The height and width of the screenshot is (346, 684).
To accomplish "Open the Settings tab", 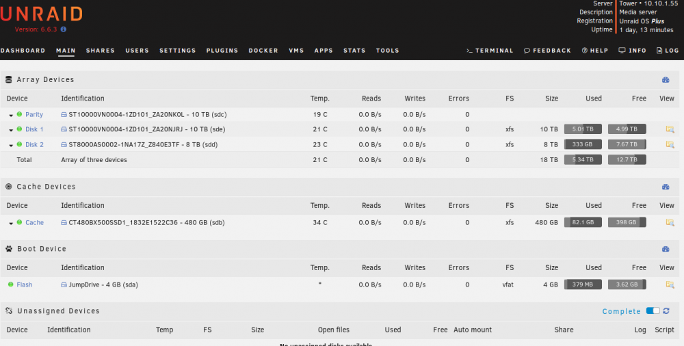I will click(178, 51).
